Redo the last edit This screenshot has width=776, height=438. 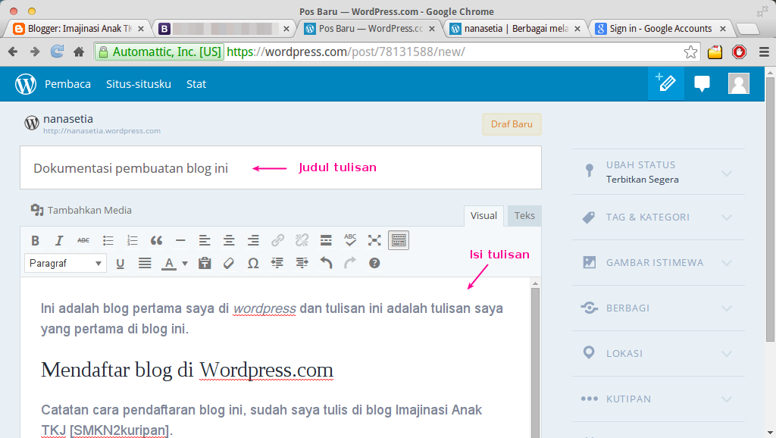(350, 263)
